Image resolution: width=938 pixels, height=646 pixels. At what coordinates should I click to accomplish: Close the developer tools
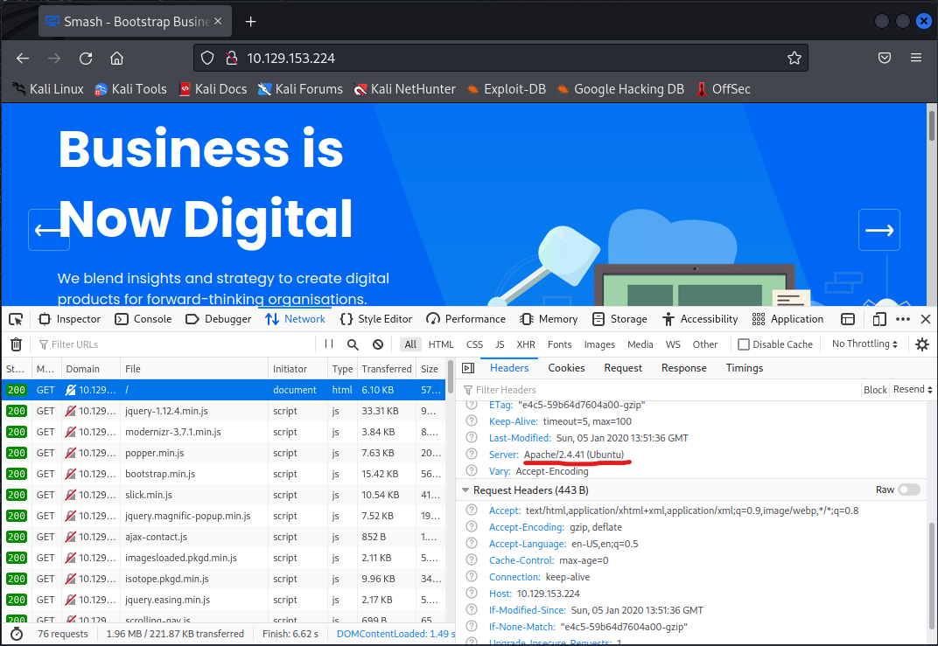point(926,319)
